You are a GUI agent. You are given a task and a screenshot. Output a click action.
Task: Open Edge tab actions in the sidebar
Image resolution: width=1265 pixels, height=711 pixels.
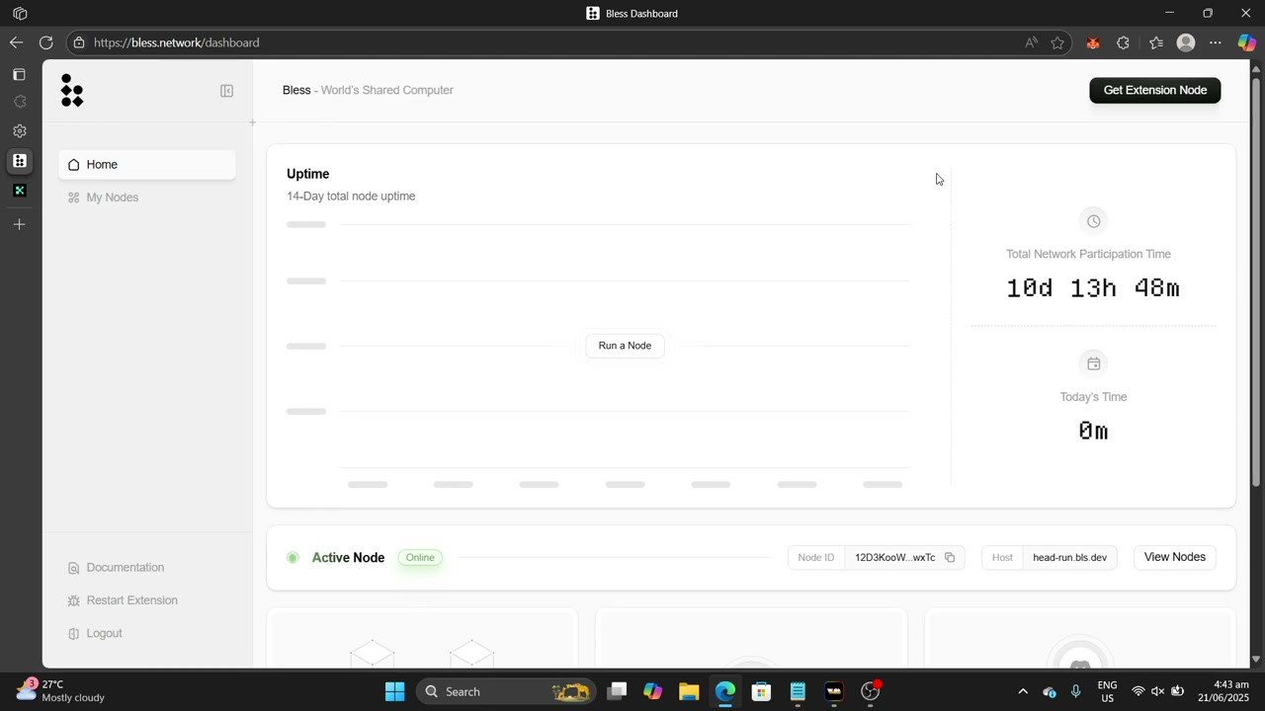(19, 74)
